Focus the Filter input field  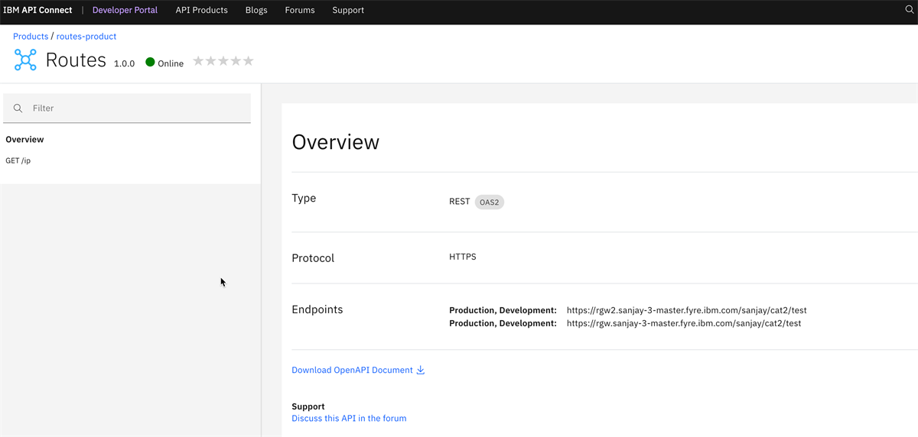[x=127, y=108]
